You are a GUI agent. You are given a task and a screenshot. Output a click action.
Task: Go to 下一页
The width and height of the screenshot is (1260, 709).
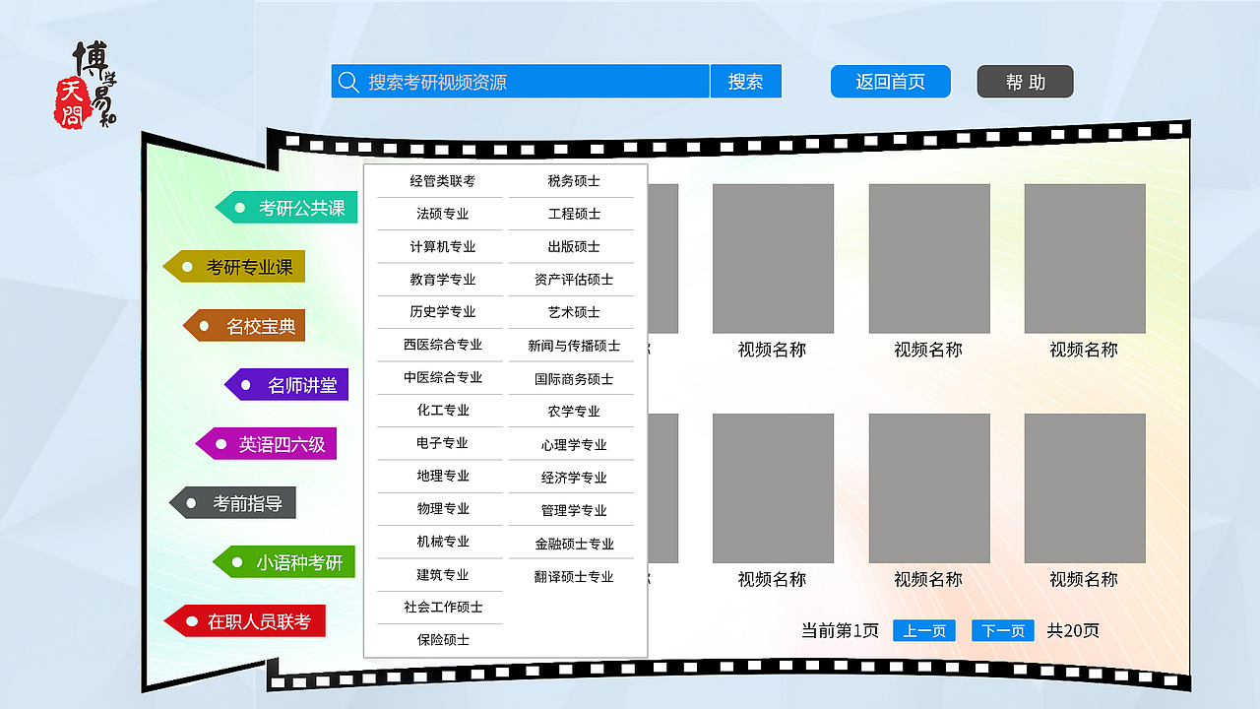pyautogui.click(x=1003, y=631)
